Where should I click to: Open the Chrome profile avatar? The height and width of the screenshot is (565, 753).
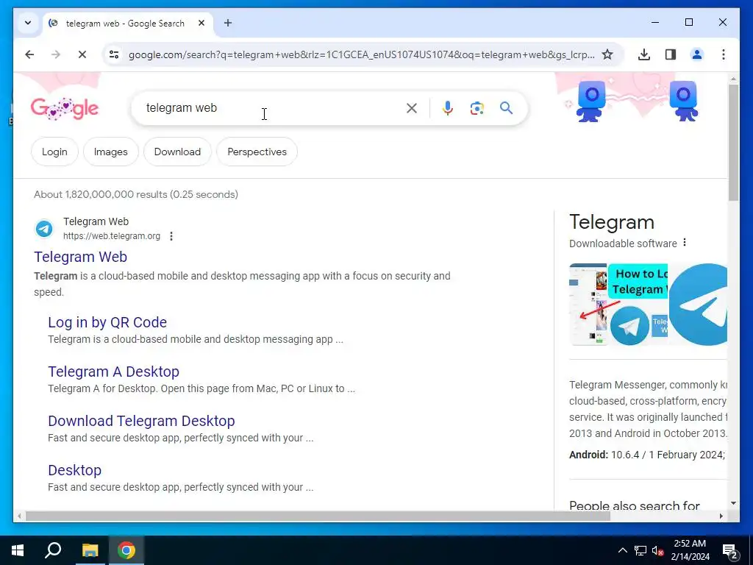coord(697,54)
